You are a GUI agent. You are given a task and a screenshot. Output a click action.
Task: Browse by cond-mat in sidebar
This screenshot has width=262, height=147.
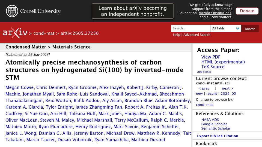click(x=204, y=105)
